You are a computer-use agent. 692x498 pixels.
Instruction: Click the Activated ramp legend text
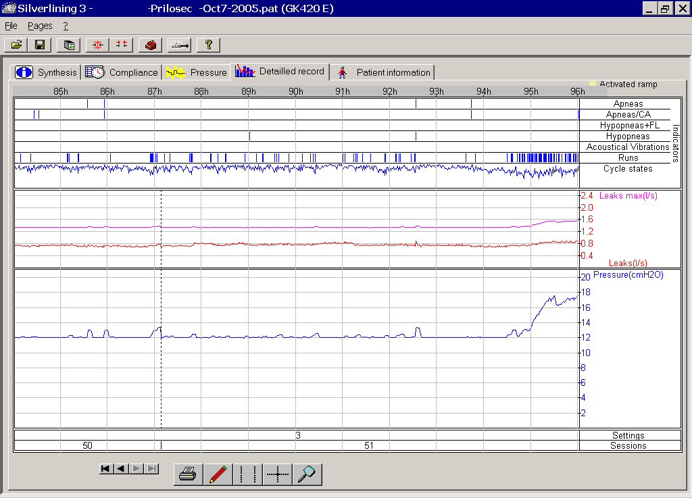point(628,84)
